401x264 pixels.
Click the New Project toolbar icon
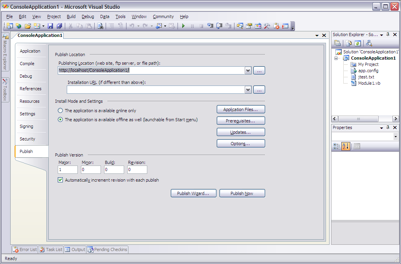coord(10,26)
